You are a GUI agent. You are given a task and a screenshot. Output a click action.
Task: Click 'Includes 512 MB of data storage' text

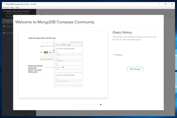click(x=17, y=14)
